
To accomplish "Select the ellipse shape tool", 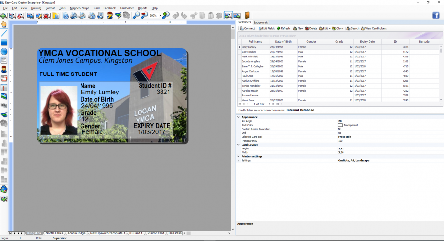I will 4,52.
